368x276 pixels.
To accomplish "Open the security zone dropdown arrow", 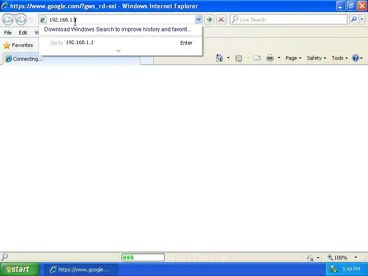I will [318, 258].
